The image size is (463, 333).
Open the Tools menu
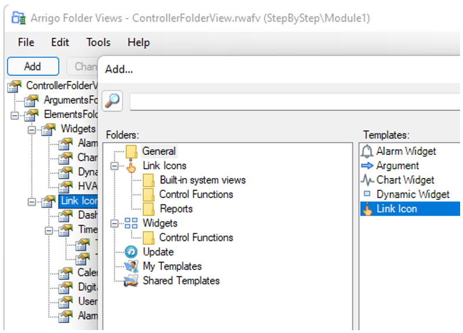coord(98,42)
